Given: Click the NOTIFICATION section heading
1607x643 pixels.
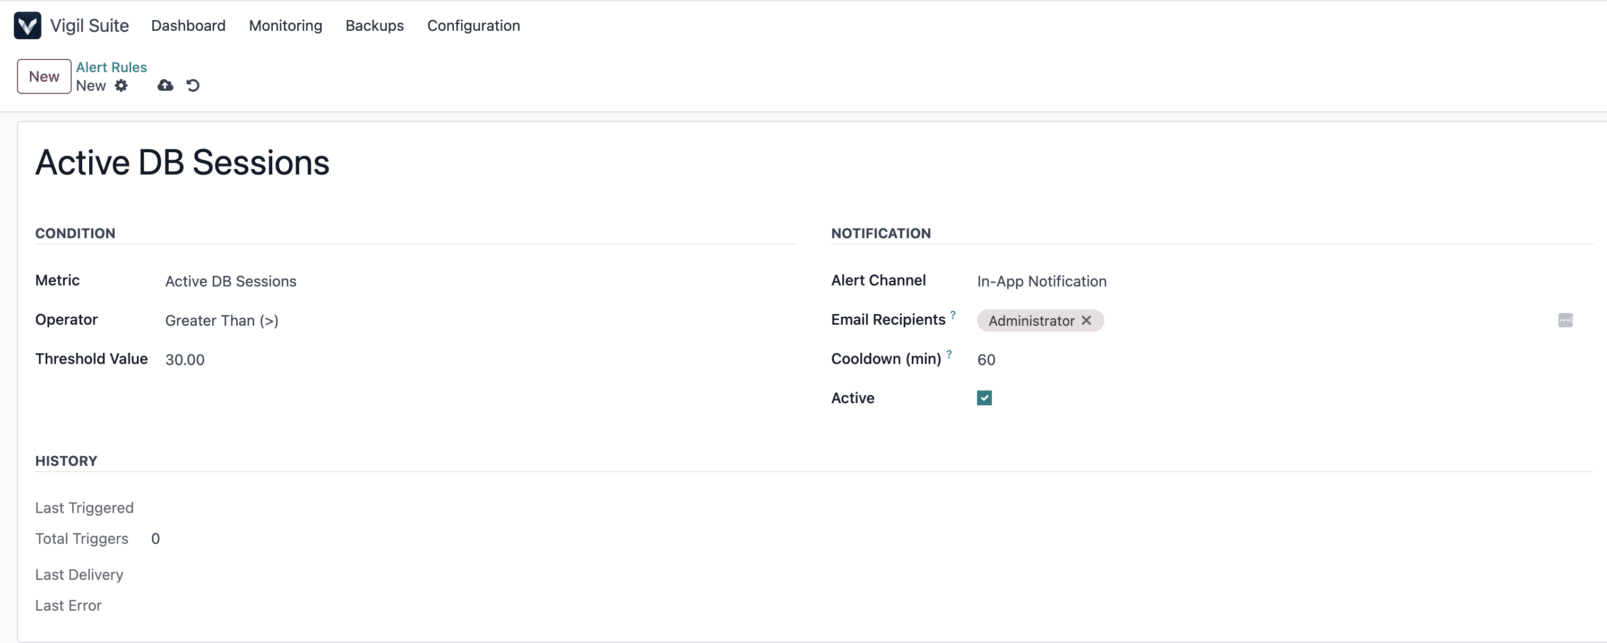Looking at the screenshot, I should click(x=881, y=233).
